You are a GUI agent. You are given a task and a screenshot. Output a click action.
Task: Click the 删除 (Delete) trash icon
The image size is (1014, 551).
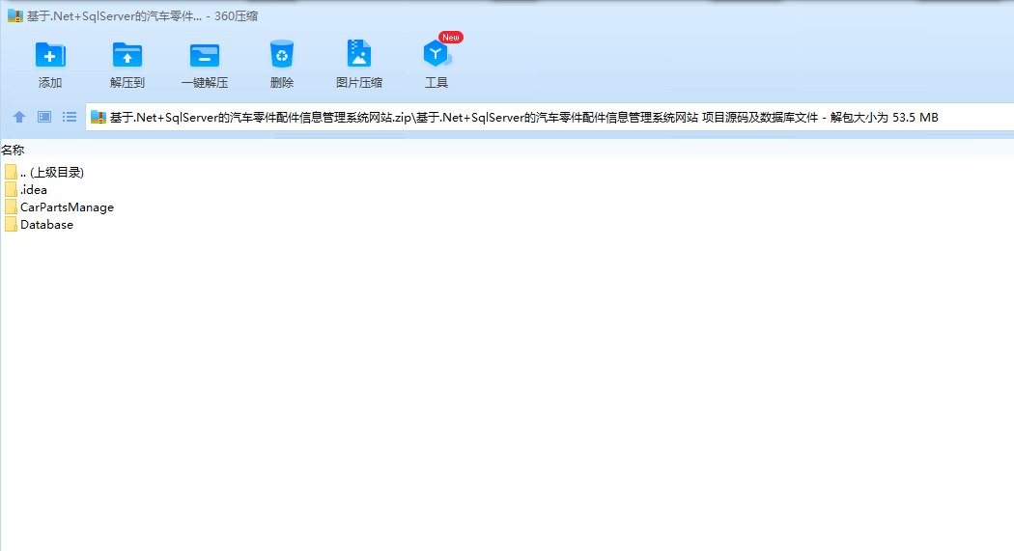pos(282,54)
